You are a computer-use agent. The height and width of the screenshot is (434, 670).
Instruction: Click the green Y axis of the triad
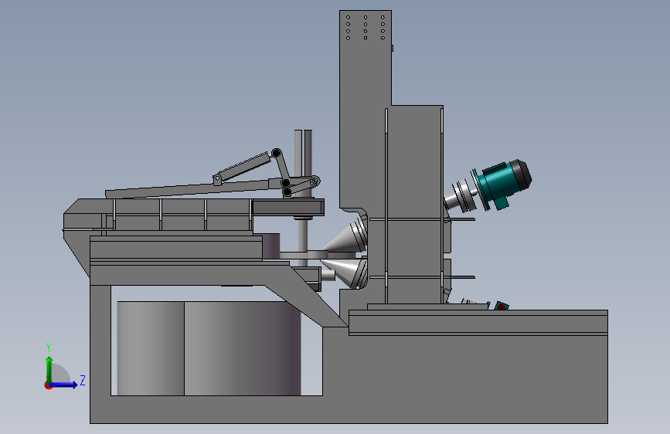49,370
